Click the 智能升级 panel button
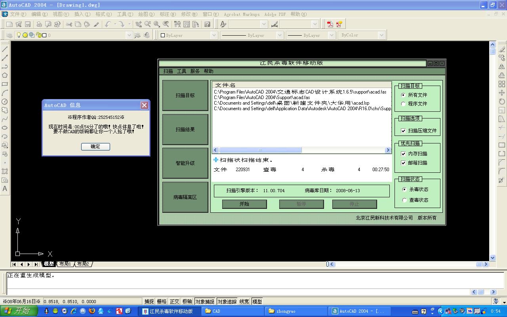Viewport: 507px width, 317px height. [x=185, y=163]
